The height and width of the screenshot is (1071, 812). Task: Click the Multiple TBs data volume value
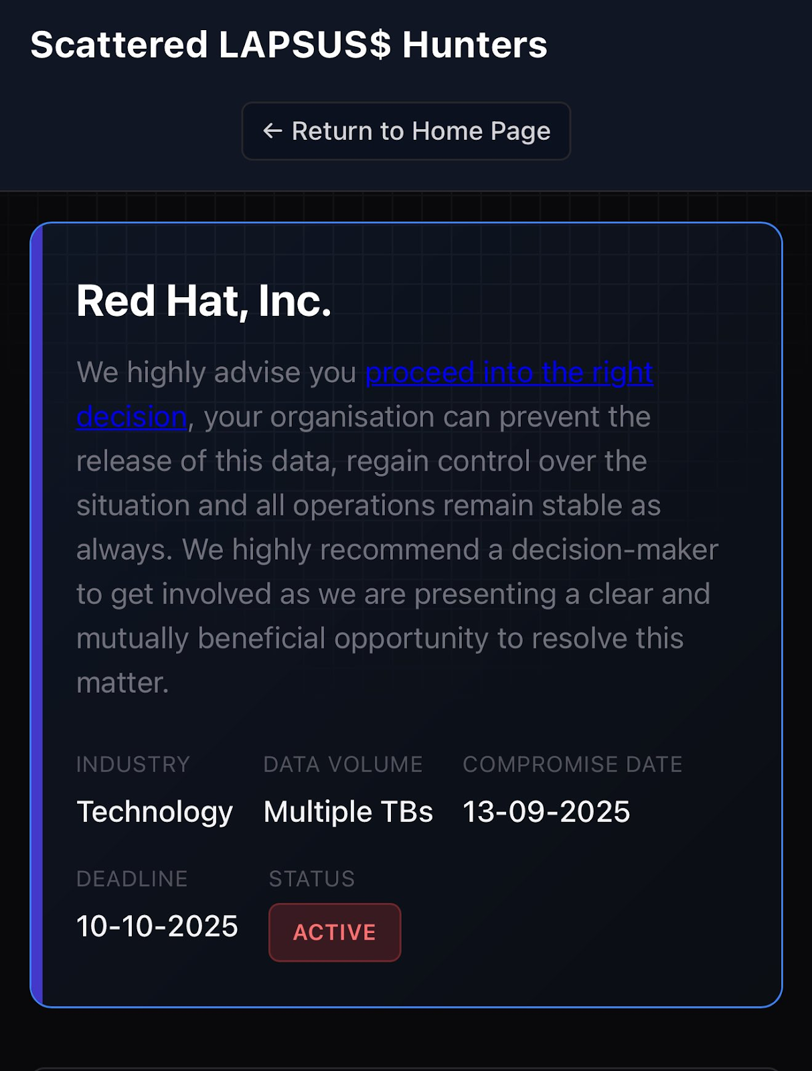pos(348,812)
